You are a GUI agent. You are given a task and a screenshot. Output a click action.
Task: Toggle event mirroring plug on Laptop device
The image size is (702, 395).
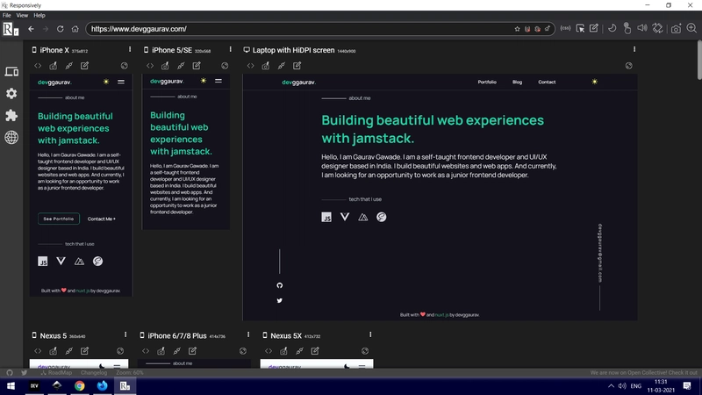282,66
